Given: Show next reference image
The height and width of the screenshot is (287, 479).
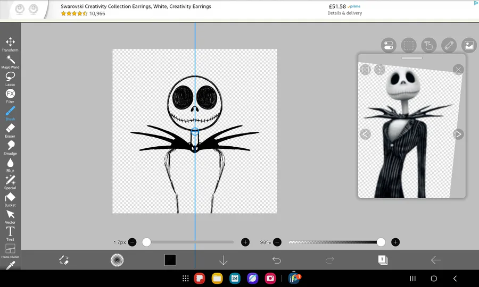Looking at the screenshot, I should click(x=458, y=134).
